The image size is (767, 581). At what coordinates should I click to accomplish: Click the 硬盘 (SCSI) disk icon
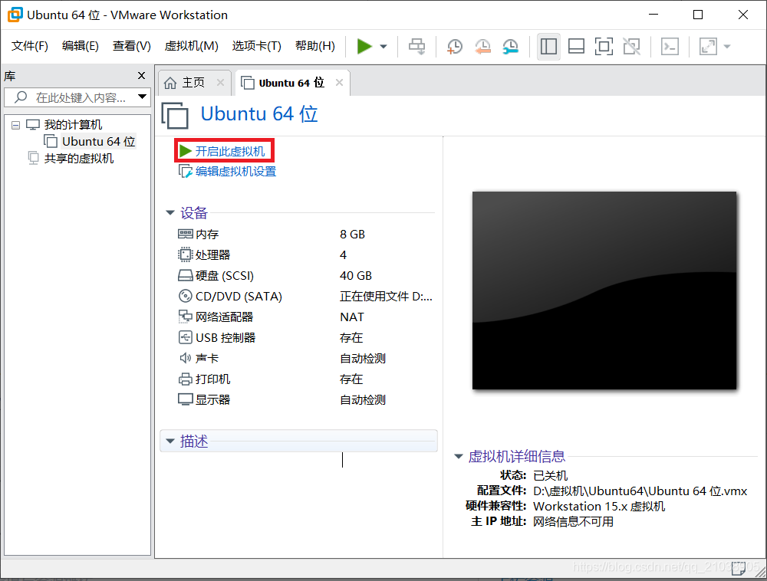[x=186, y=276]
